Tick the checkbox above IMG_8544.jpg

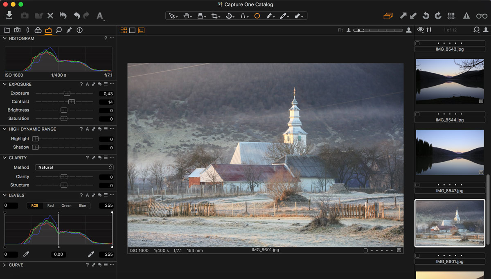tap(417, 114)
